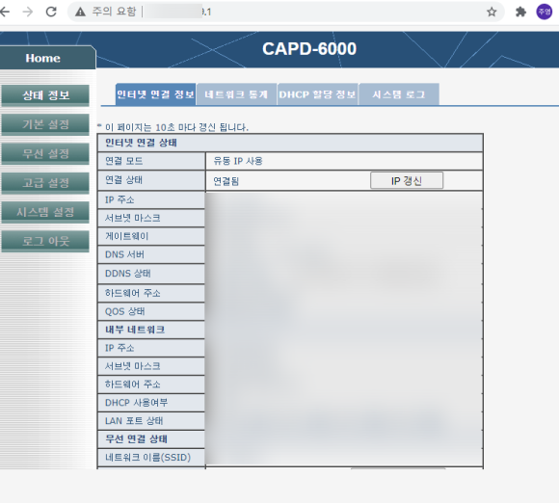
Task: Open 기본 설정 sidebar menu
Action: click(x=45, y=124)
